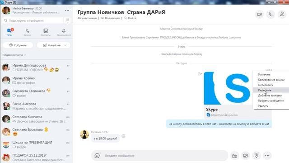Click Marina Eremenko's profile avatar
The width and height of the screenshot is (289, 163).
6,10
